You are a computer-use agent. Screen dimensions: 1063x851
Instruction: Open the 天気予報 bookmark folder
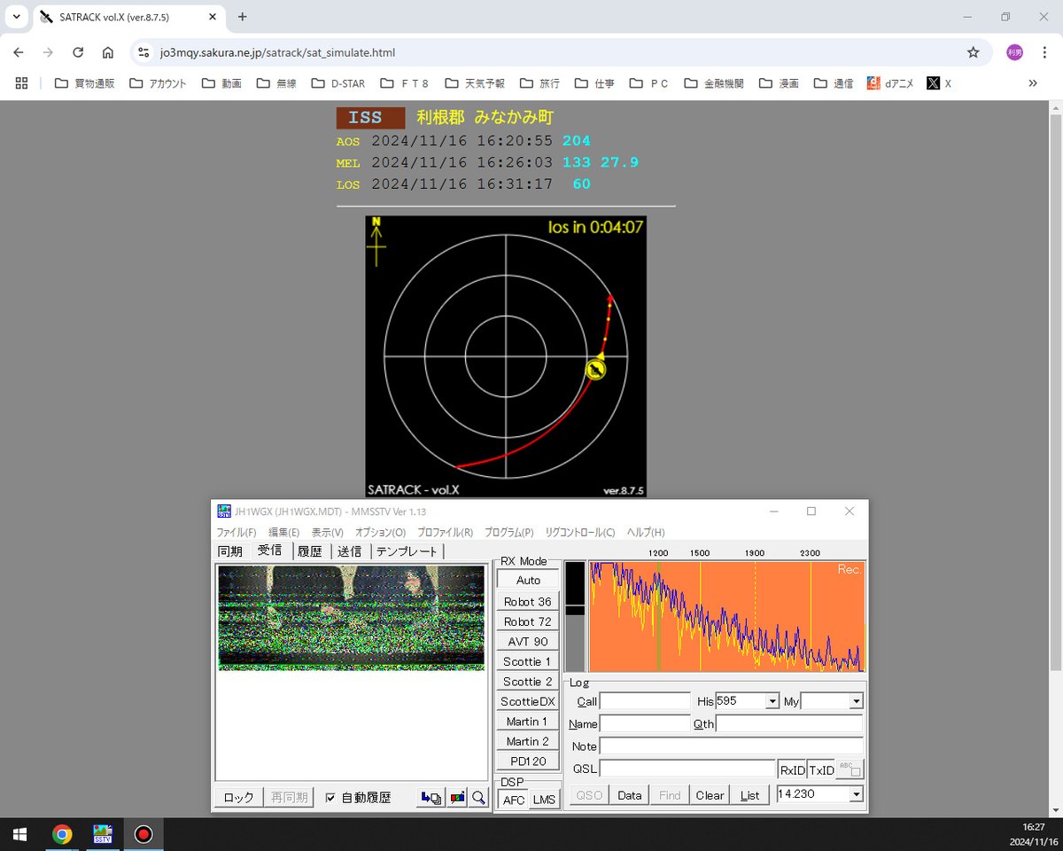(x=477, y=83)
